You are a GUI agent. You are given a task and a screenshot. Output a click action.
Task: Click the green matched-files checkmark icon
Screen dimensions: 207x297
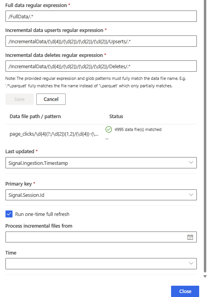[109, 129]
